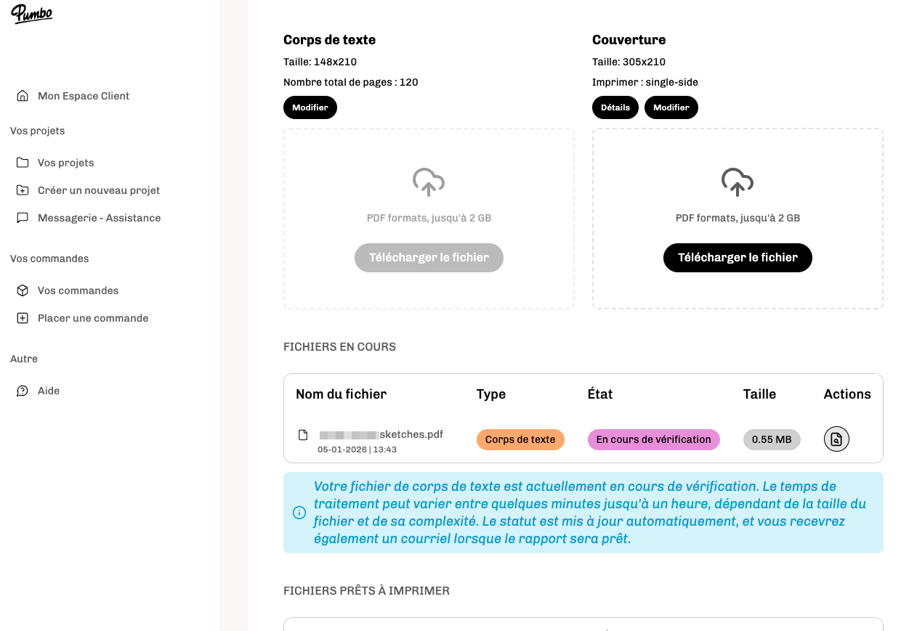Screen dimensions: 909x631
Task: Open the file preview action for sketches.pdf
Action: pyautogui.click(x=836, y=439)
